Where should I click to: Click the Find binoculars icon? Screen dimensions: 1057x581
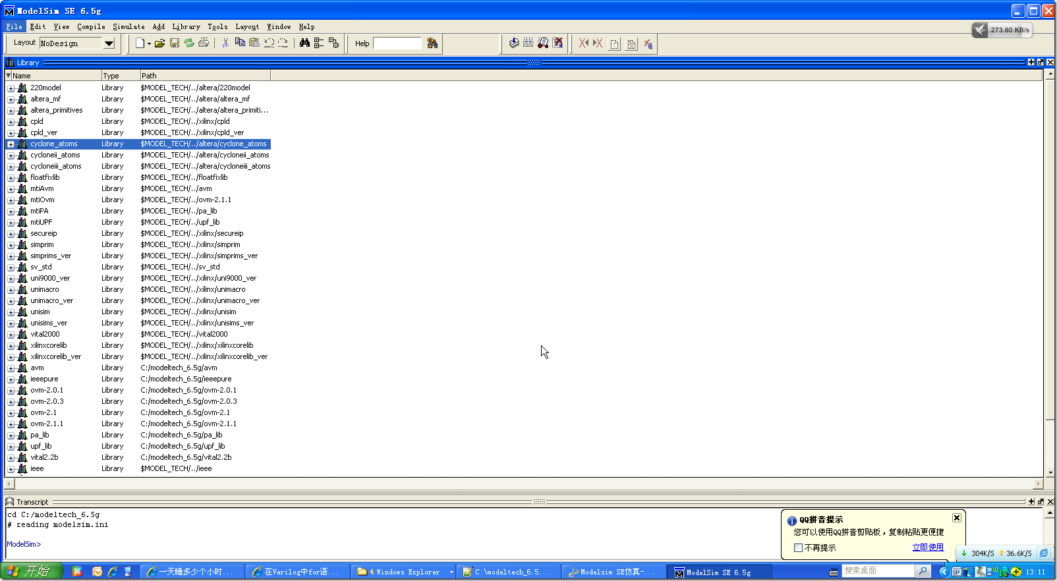pos(304,43)
